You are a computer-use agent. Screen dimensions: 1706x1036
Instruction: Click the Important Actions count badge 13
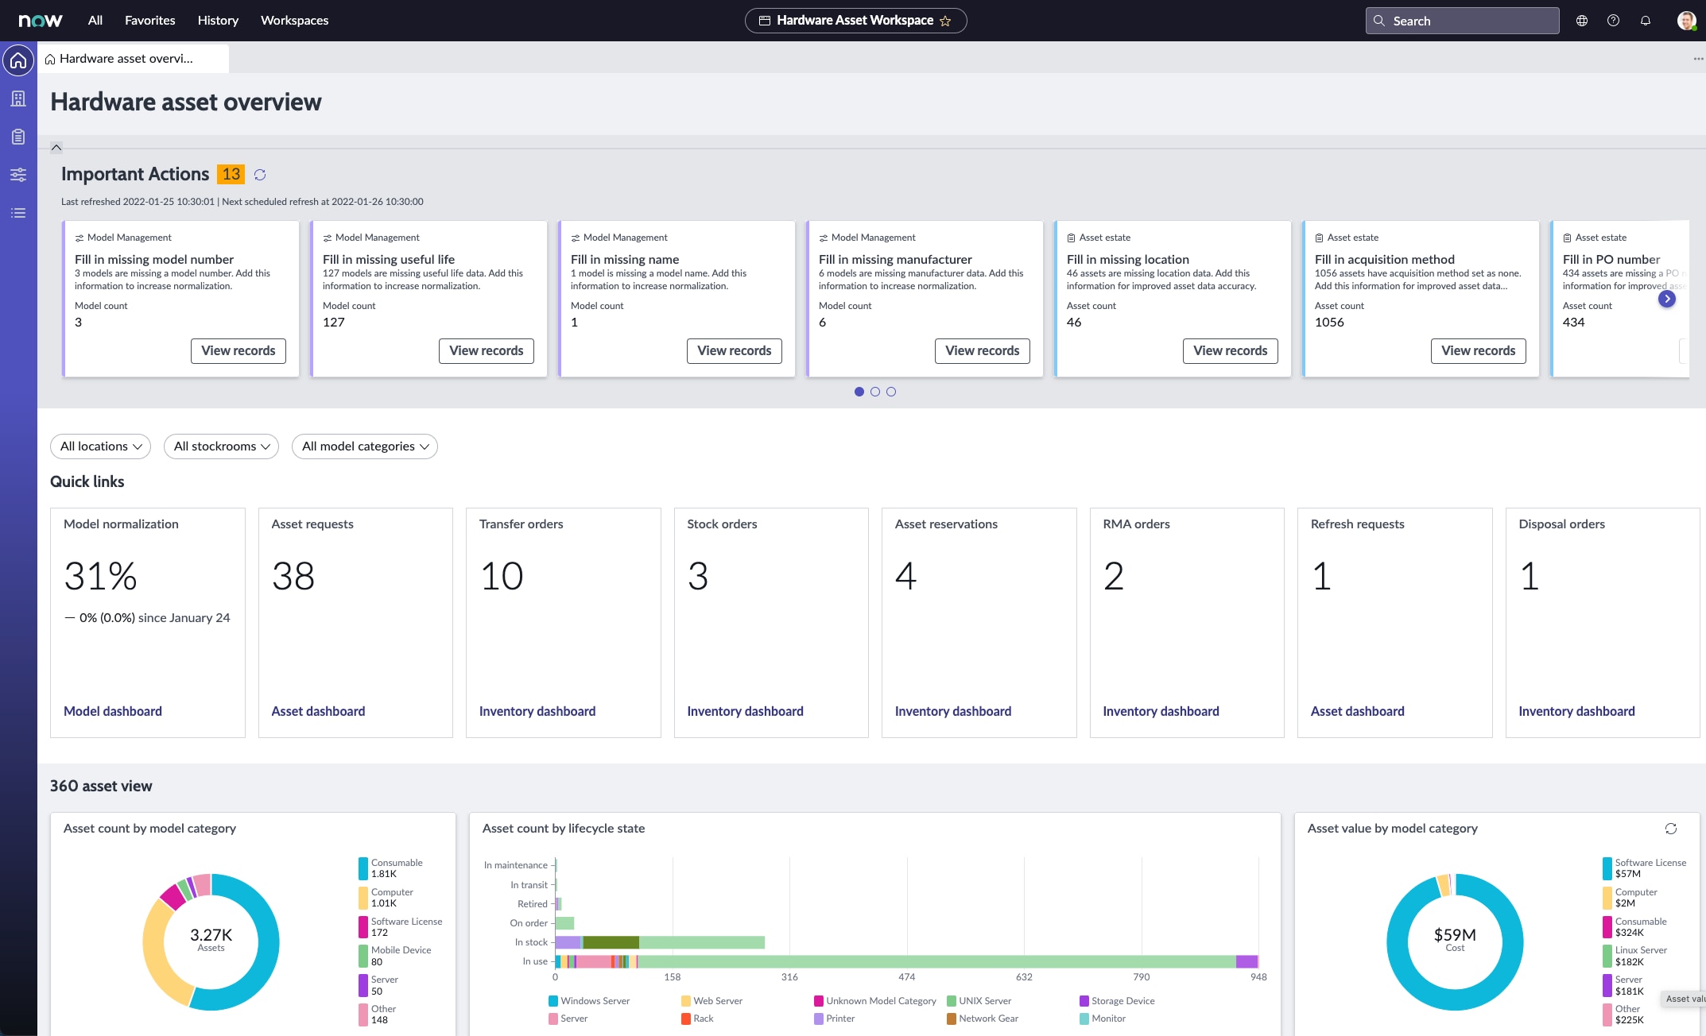(x=231, y=174)
